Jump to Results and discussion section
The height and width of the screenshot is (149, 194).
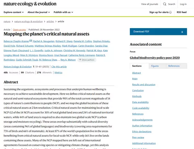[144, 84]
